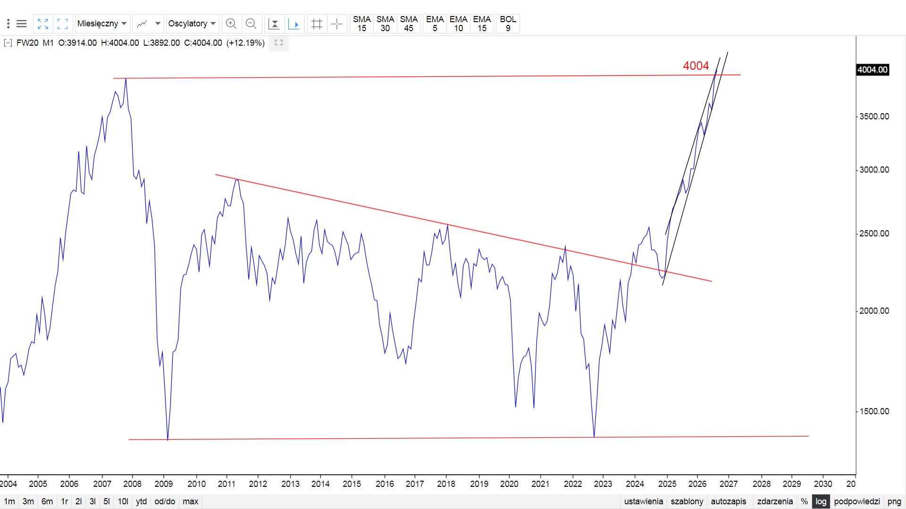Click the C:4004.00 close value
This screenshot has height=509, width=906.
[x=203, y=43]
